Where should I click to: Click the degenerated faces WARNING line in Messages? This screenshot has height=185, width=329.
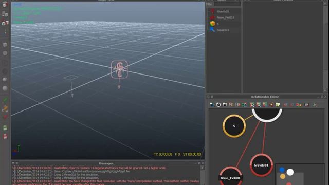[89, 168]
